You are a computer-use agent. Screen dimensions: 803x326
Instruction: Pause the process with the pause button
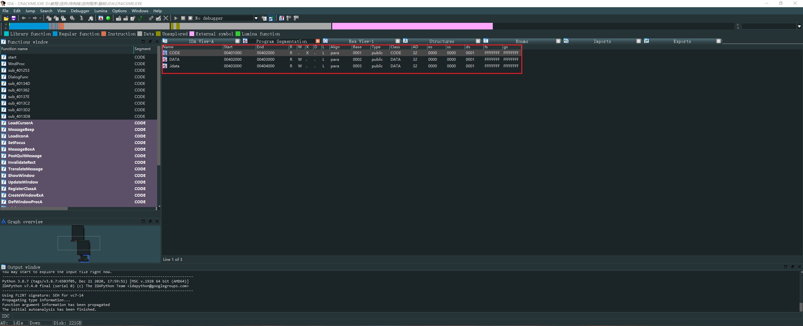pos(183,18)
